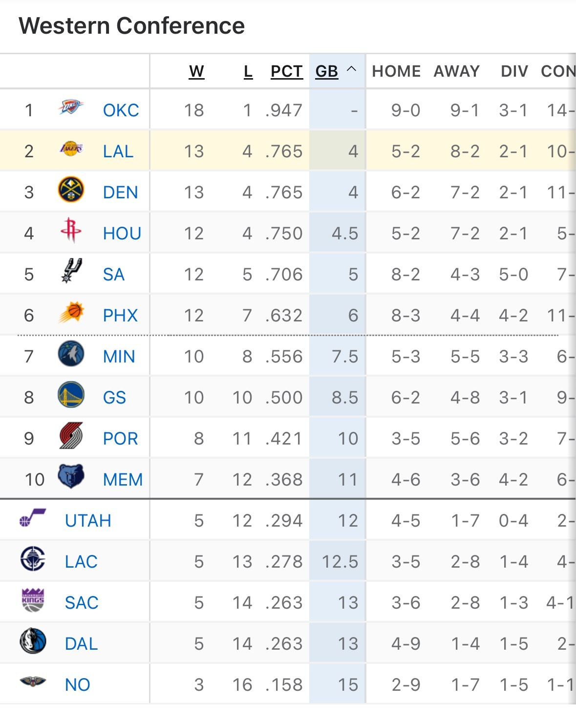Screen dimensions: 576x723
Task: Open the Sacramento Kings logo
Action: 33,600
